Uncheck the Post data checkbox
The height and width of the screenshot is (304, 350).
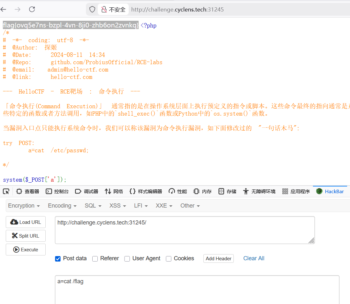[58, 259]
